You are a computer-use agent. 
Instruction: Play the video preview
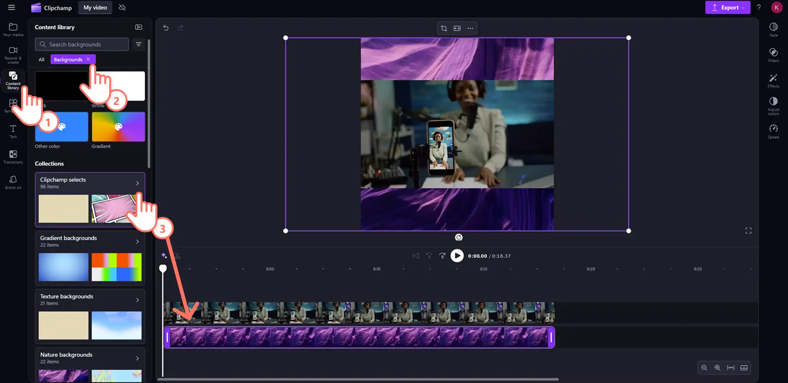point(457,256)
